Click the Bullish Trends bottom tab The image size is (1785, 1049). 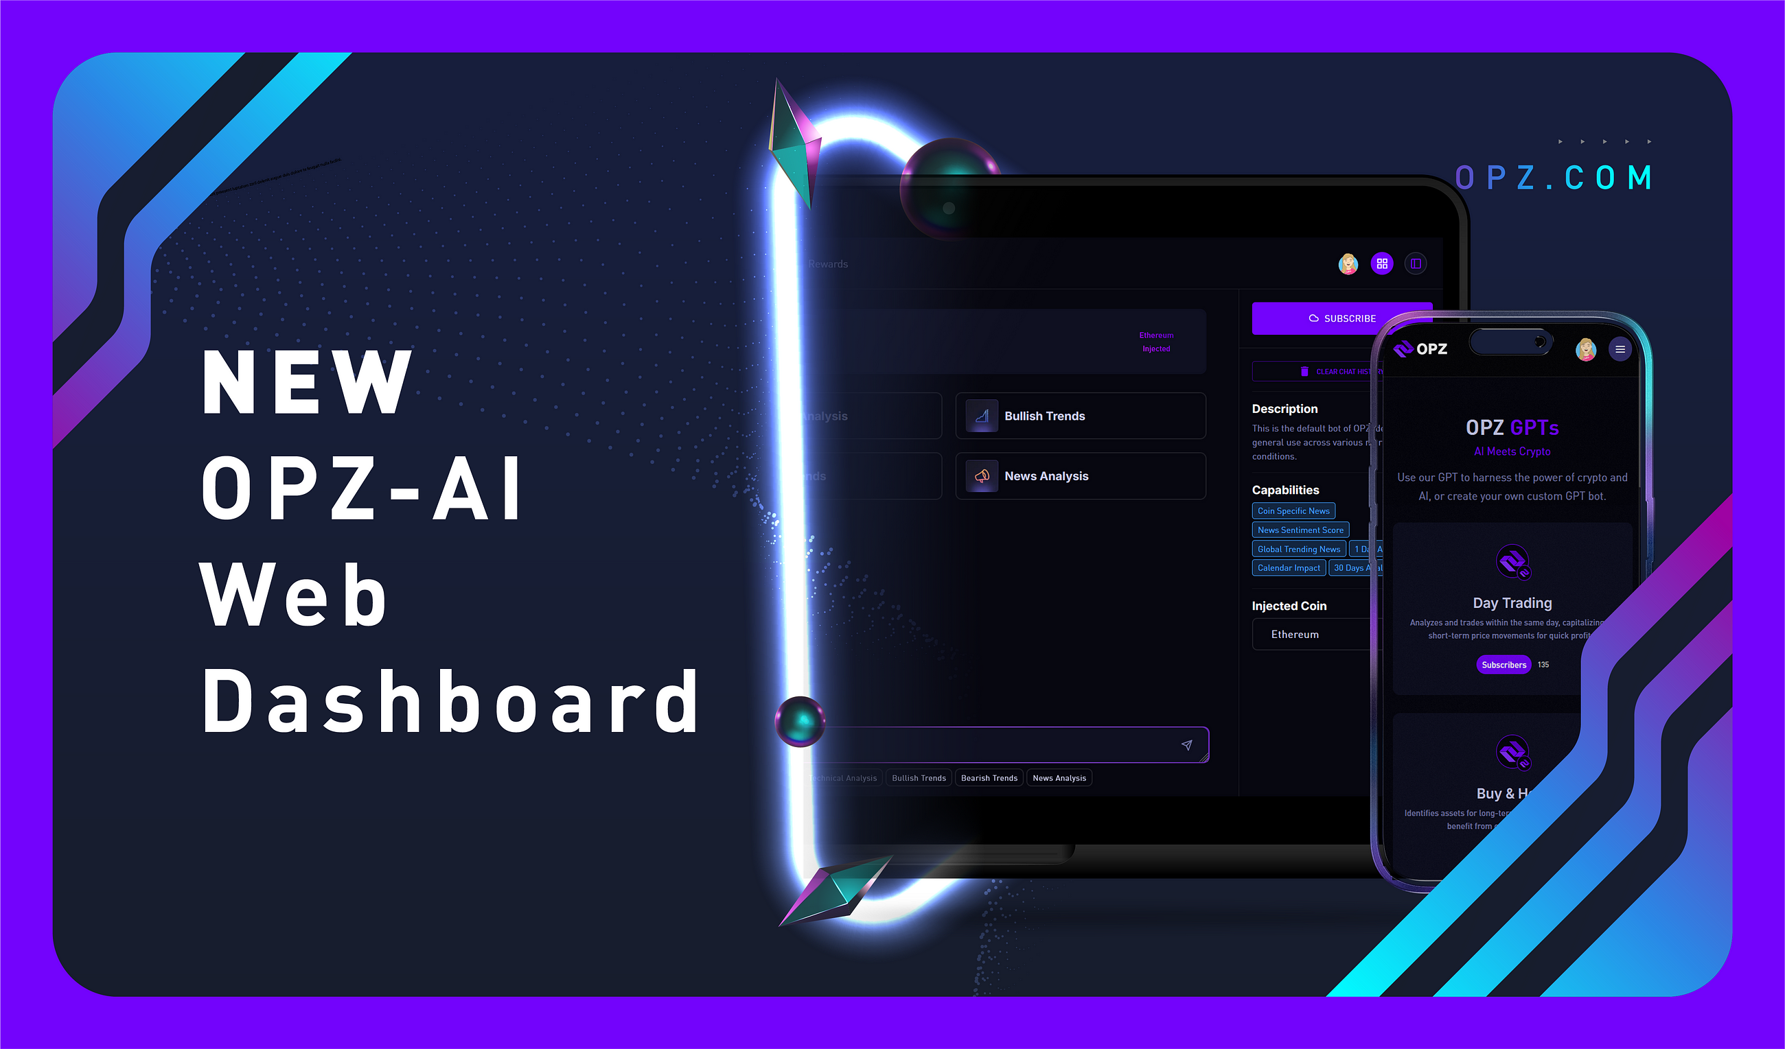coord(918,777)
